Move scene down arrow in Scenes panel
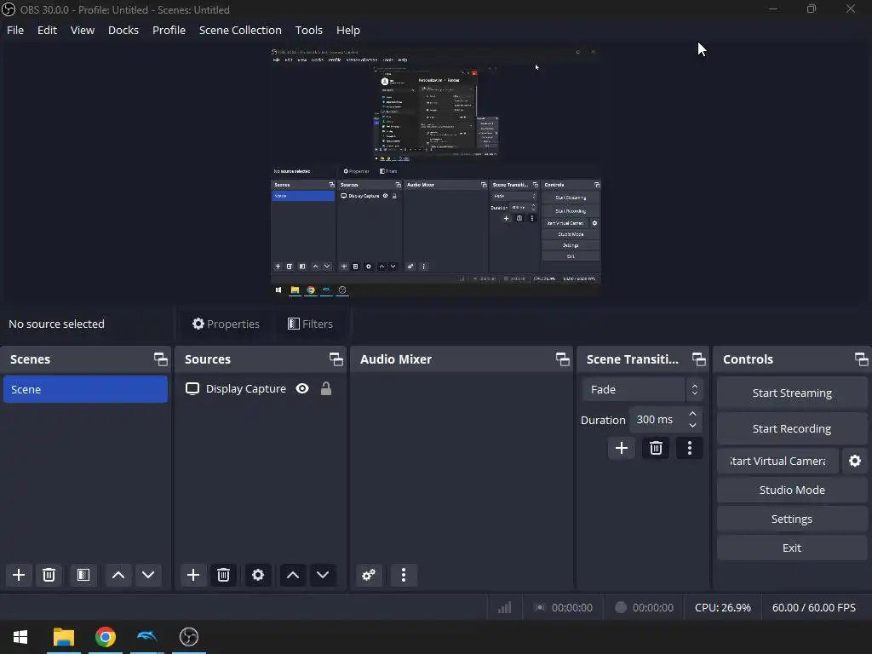 point(148,575)
